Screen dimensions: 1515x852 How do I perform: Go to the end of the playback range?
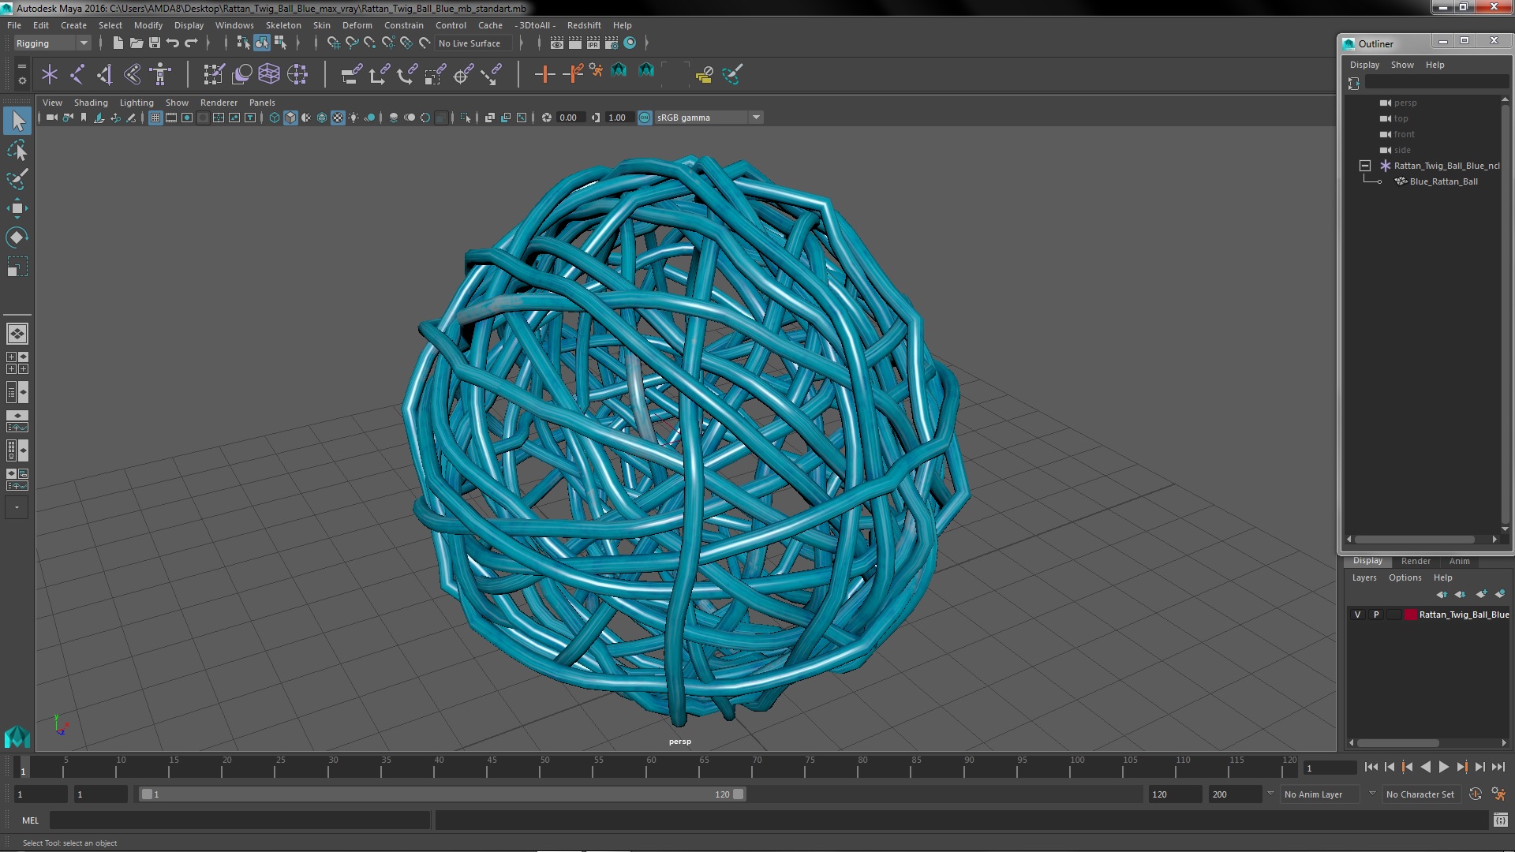[x=1498, y=767]
